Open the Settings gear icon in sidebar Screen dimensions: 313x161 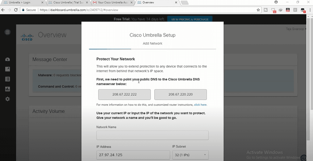pyautogui.click(x=8, y=99)
